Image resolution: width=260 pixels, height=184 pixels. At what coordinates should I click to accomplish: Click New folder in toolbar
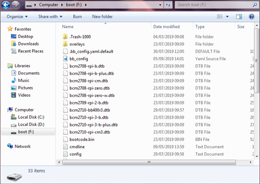point(102,16)
